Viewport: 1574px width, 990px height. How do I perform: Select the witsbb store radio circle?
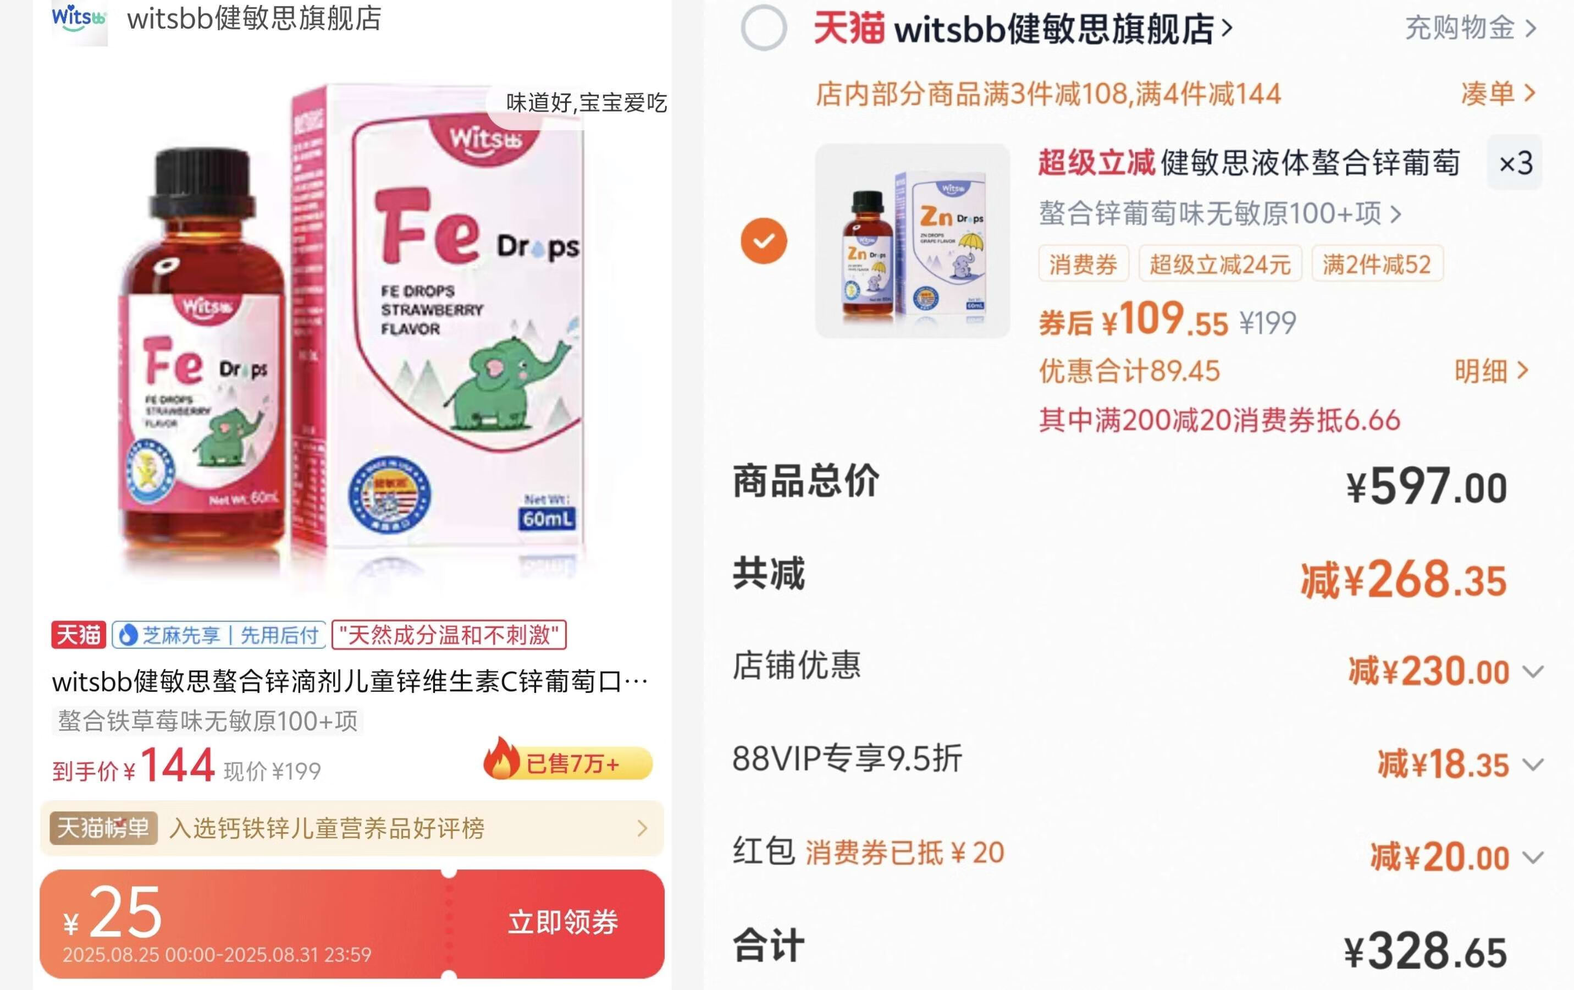click(764, 28)
